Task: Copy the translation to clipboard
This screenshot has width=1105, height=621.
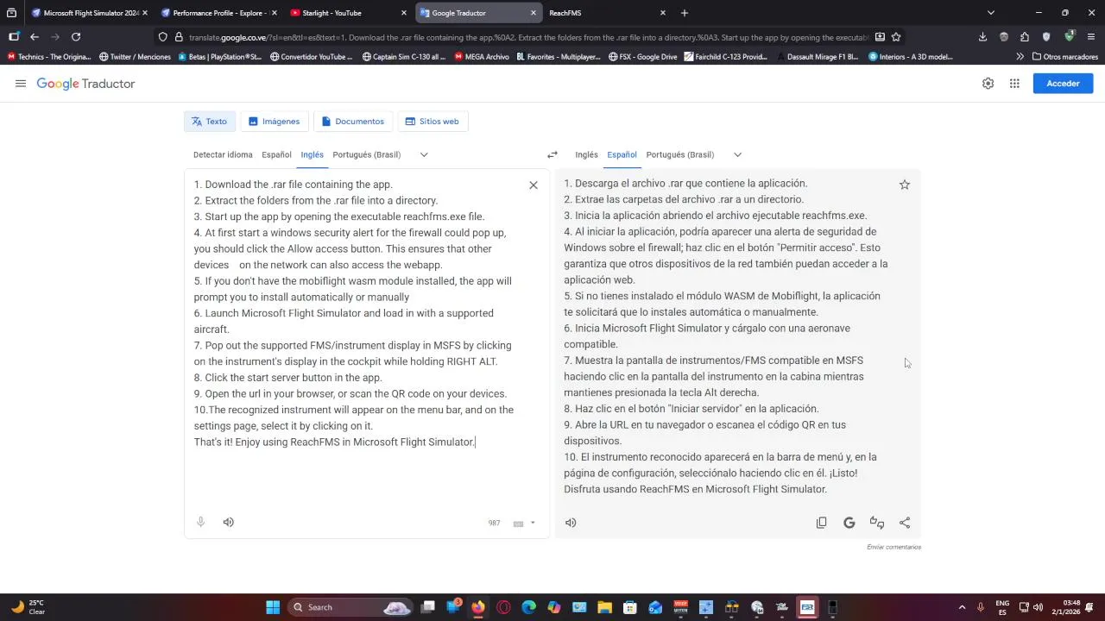Action: point(822,523)
